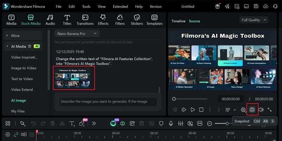The height and width of the screenshot is (141, 282).
Task: Open the preview settings gear icon
Action: (x=243, y=110)
